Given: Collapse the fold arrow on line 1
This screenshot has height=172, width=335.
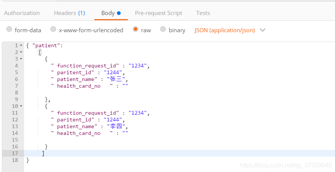Looking at the screenshot, I should pyautogui.click(x=21, y=45).
